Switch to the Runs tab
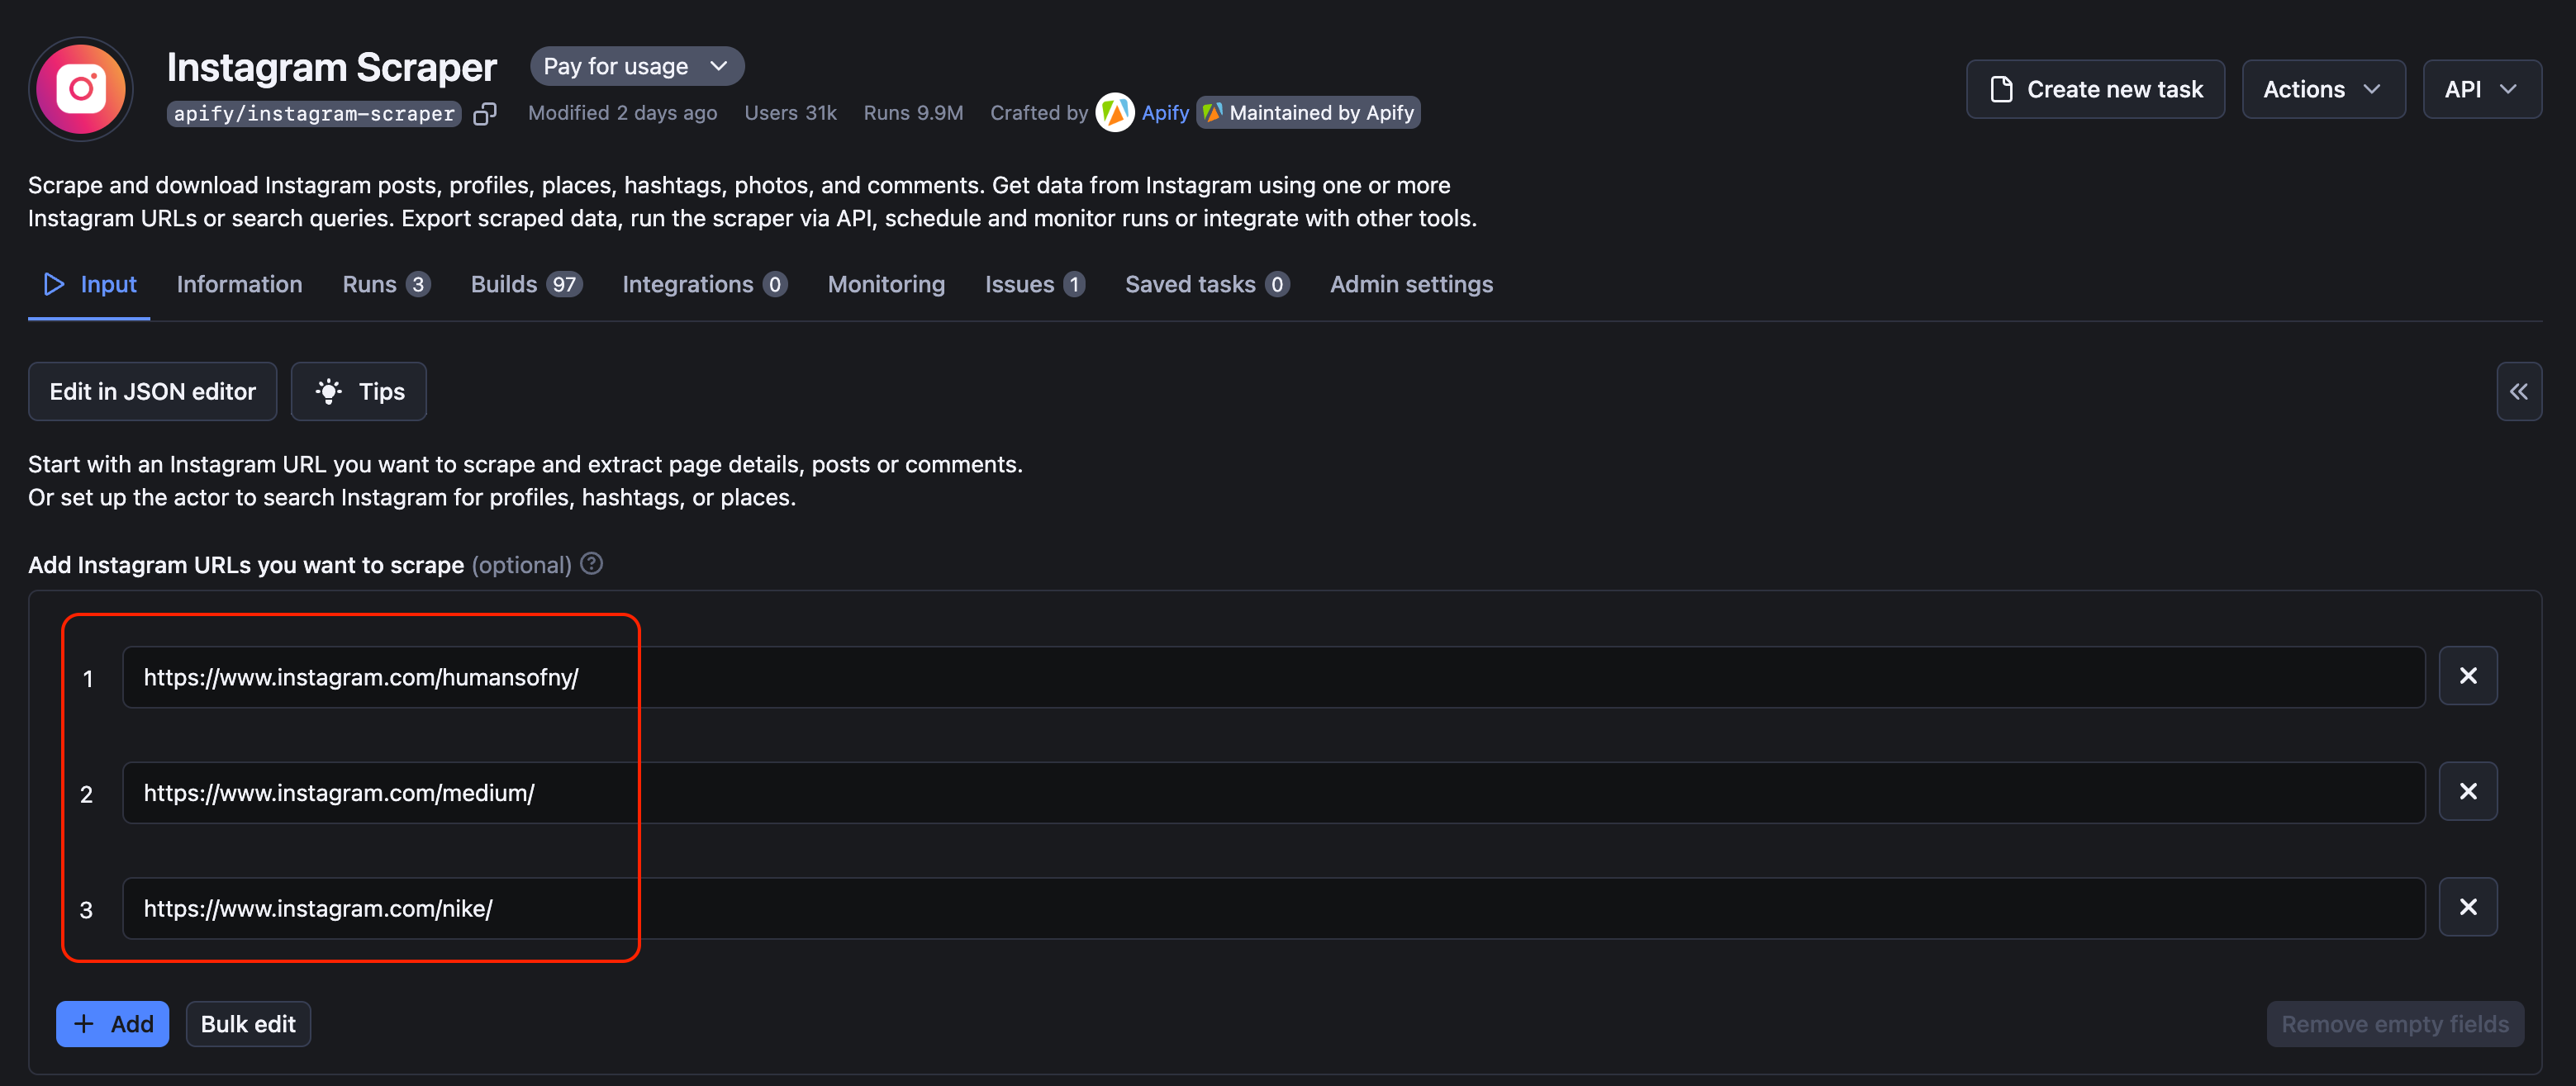 385,285
